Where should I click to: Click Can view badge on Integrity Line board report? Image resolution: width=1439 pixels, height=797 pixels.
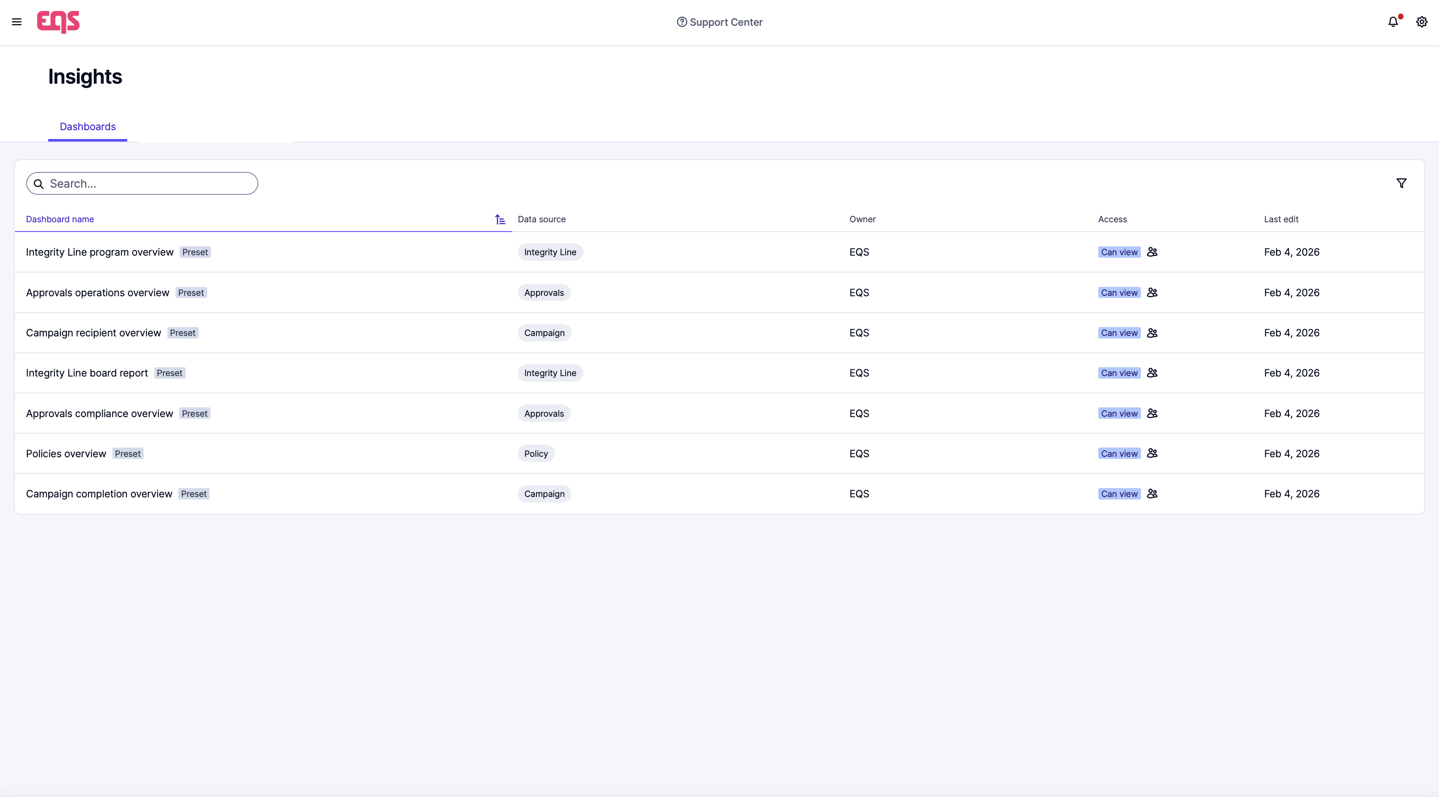point(1119,373)
